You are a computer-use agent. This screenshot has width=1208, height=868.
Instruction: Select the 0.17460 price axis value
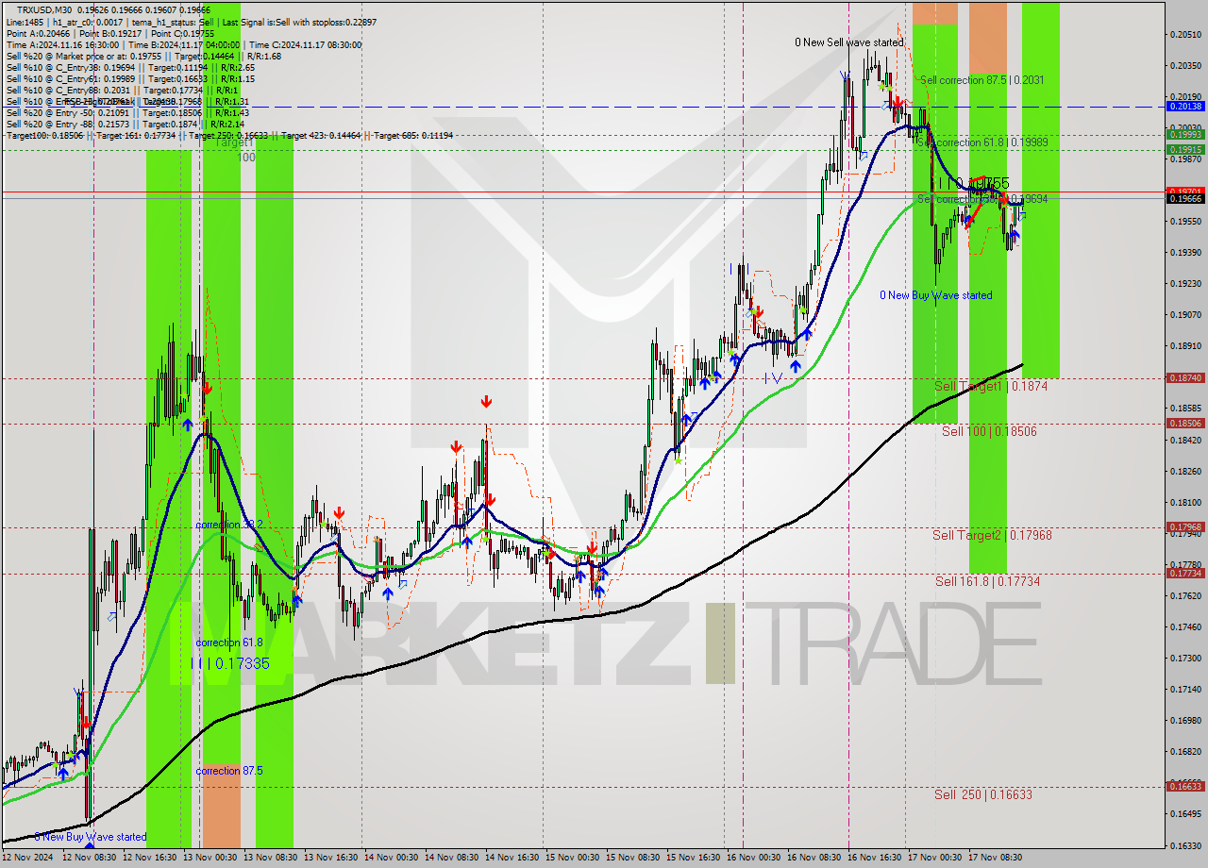[1185, 626]
